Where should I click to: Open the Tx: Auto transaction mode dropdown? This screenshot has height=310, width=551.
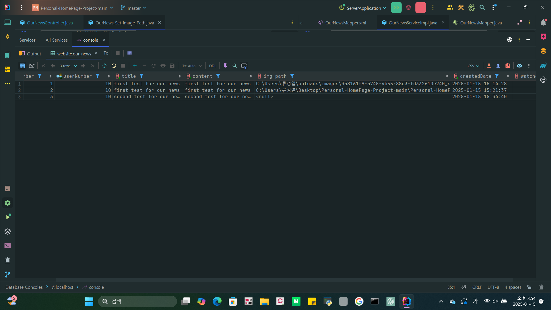pos(192,66)
